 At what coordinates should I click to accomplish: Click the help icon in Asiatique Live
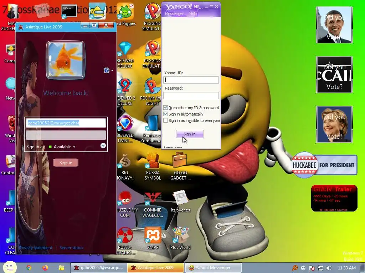tap(107, 70)
